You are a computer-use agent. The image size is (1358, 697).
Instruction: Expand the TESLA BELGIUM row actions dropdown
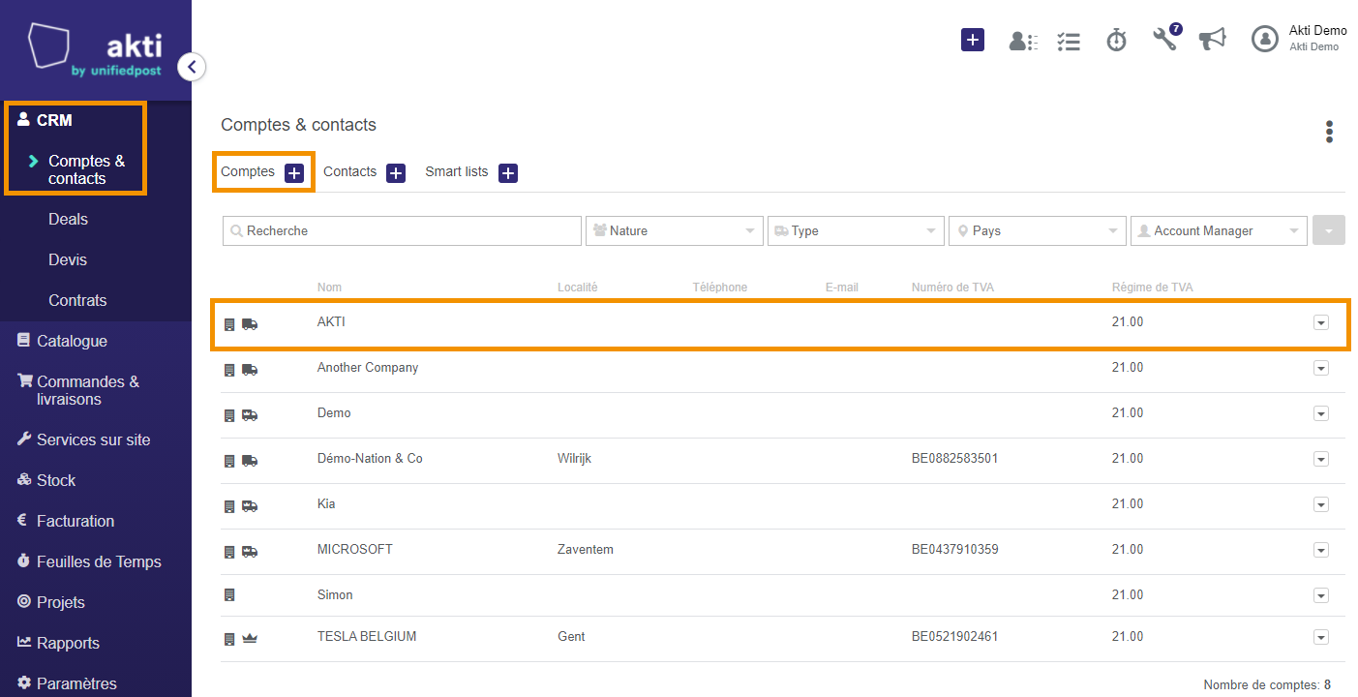click(x=1321, y=638)
